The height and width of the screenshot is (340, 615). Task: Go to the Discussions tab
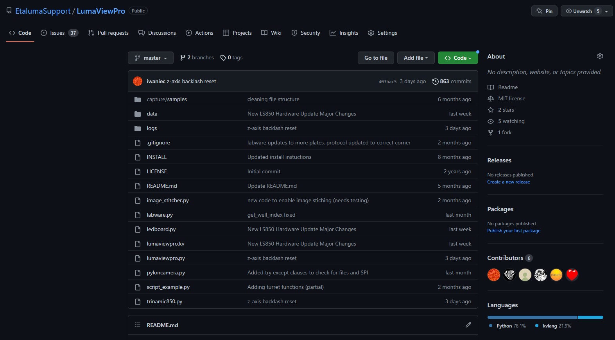click(x=157, y=33)
